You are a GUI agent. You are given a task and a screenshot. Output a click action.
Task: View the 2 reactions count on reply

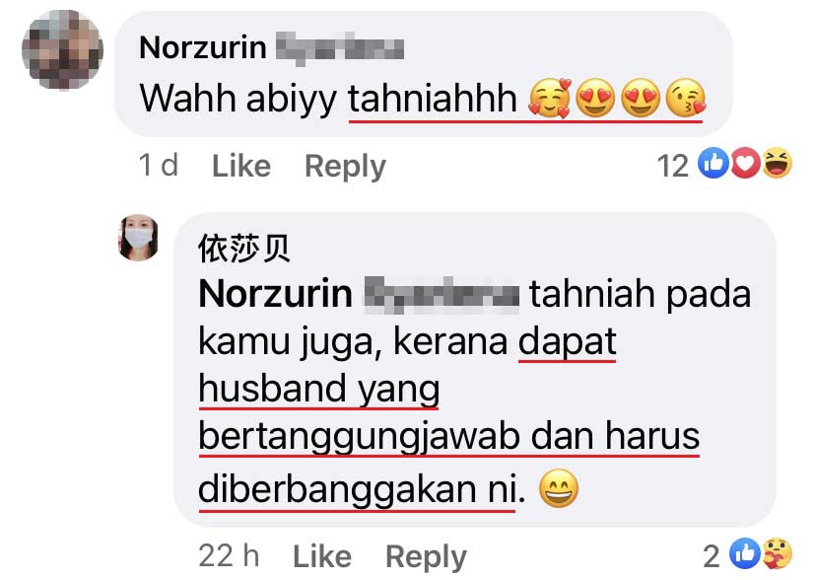[x=712, y=556]
